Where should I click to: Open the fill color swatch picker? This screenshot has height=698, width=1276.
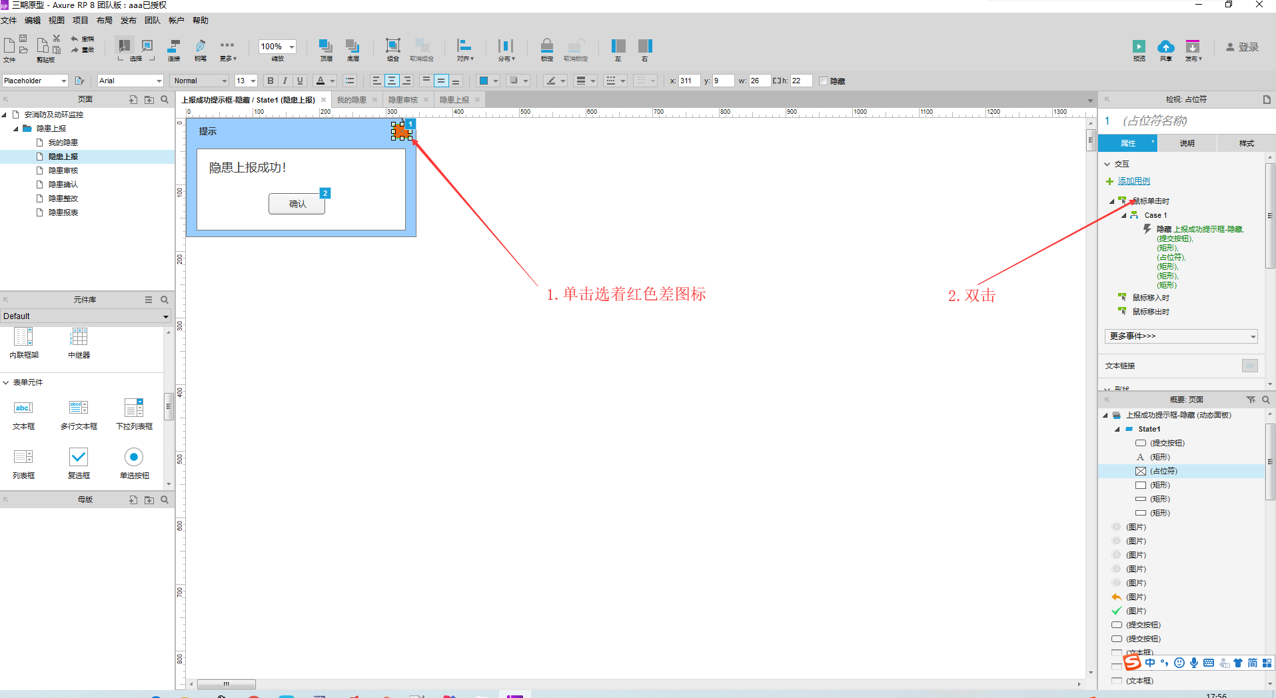[496, 81]
